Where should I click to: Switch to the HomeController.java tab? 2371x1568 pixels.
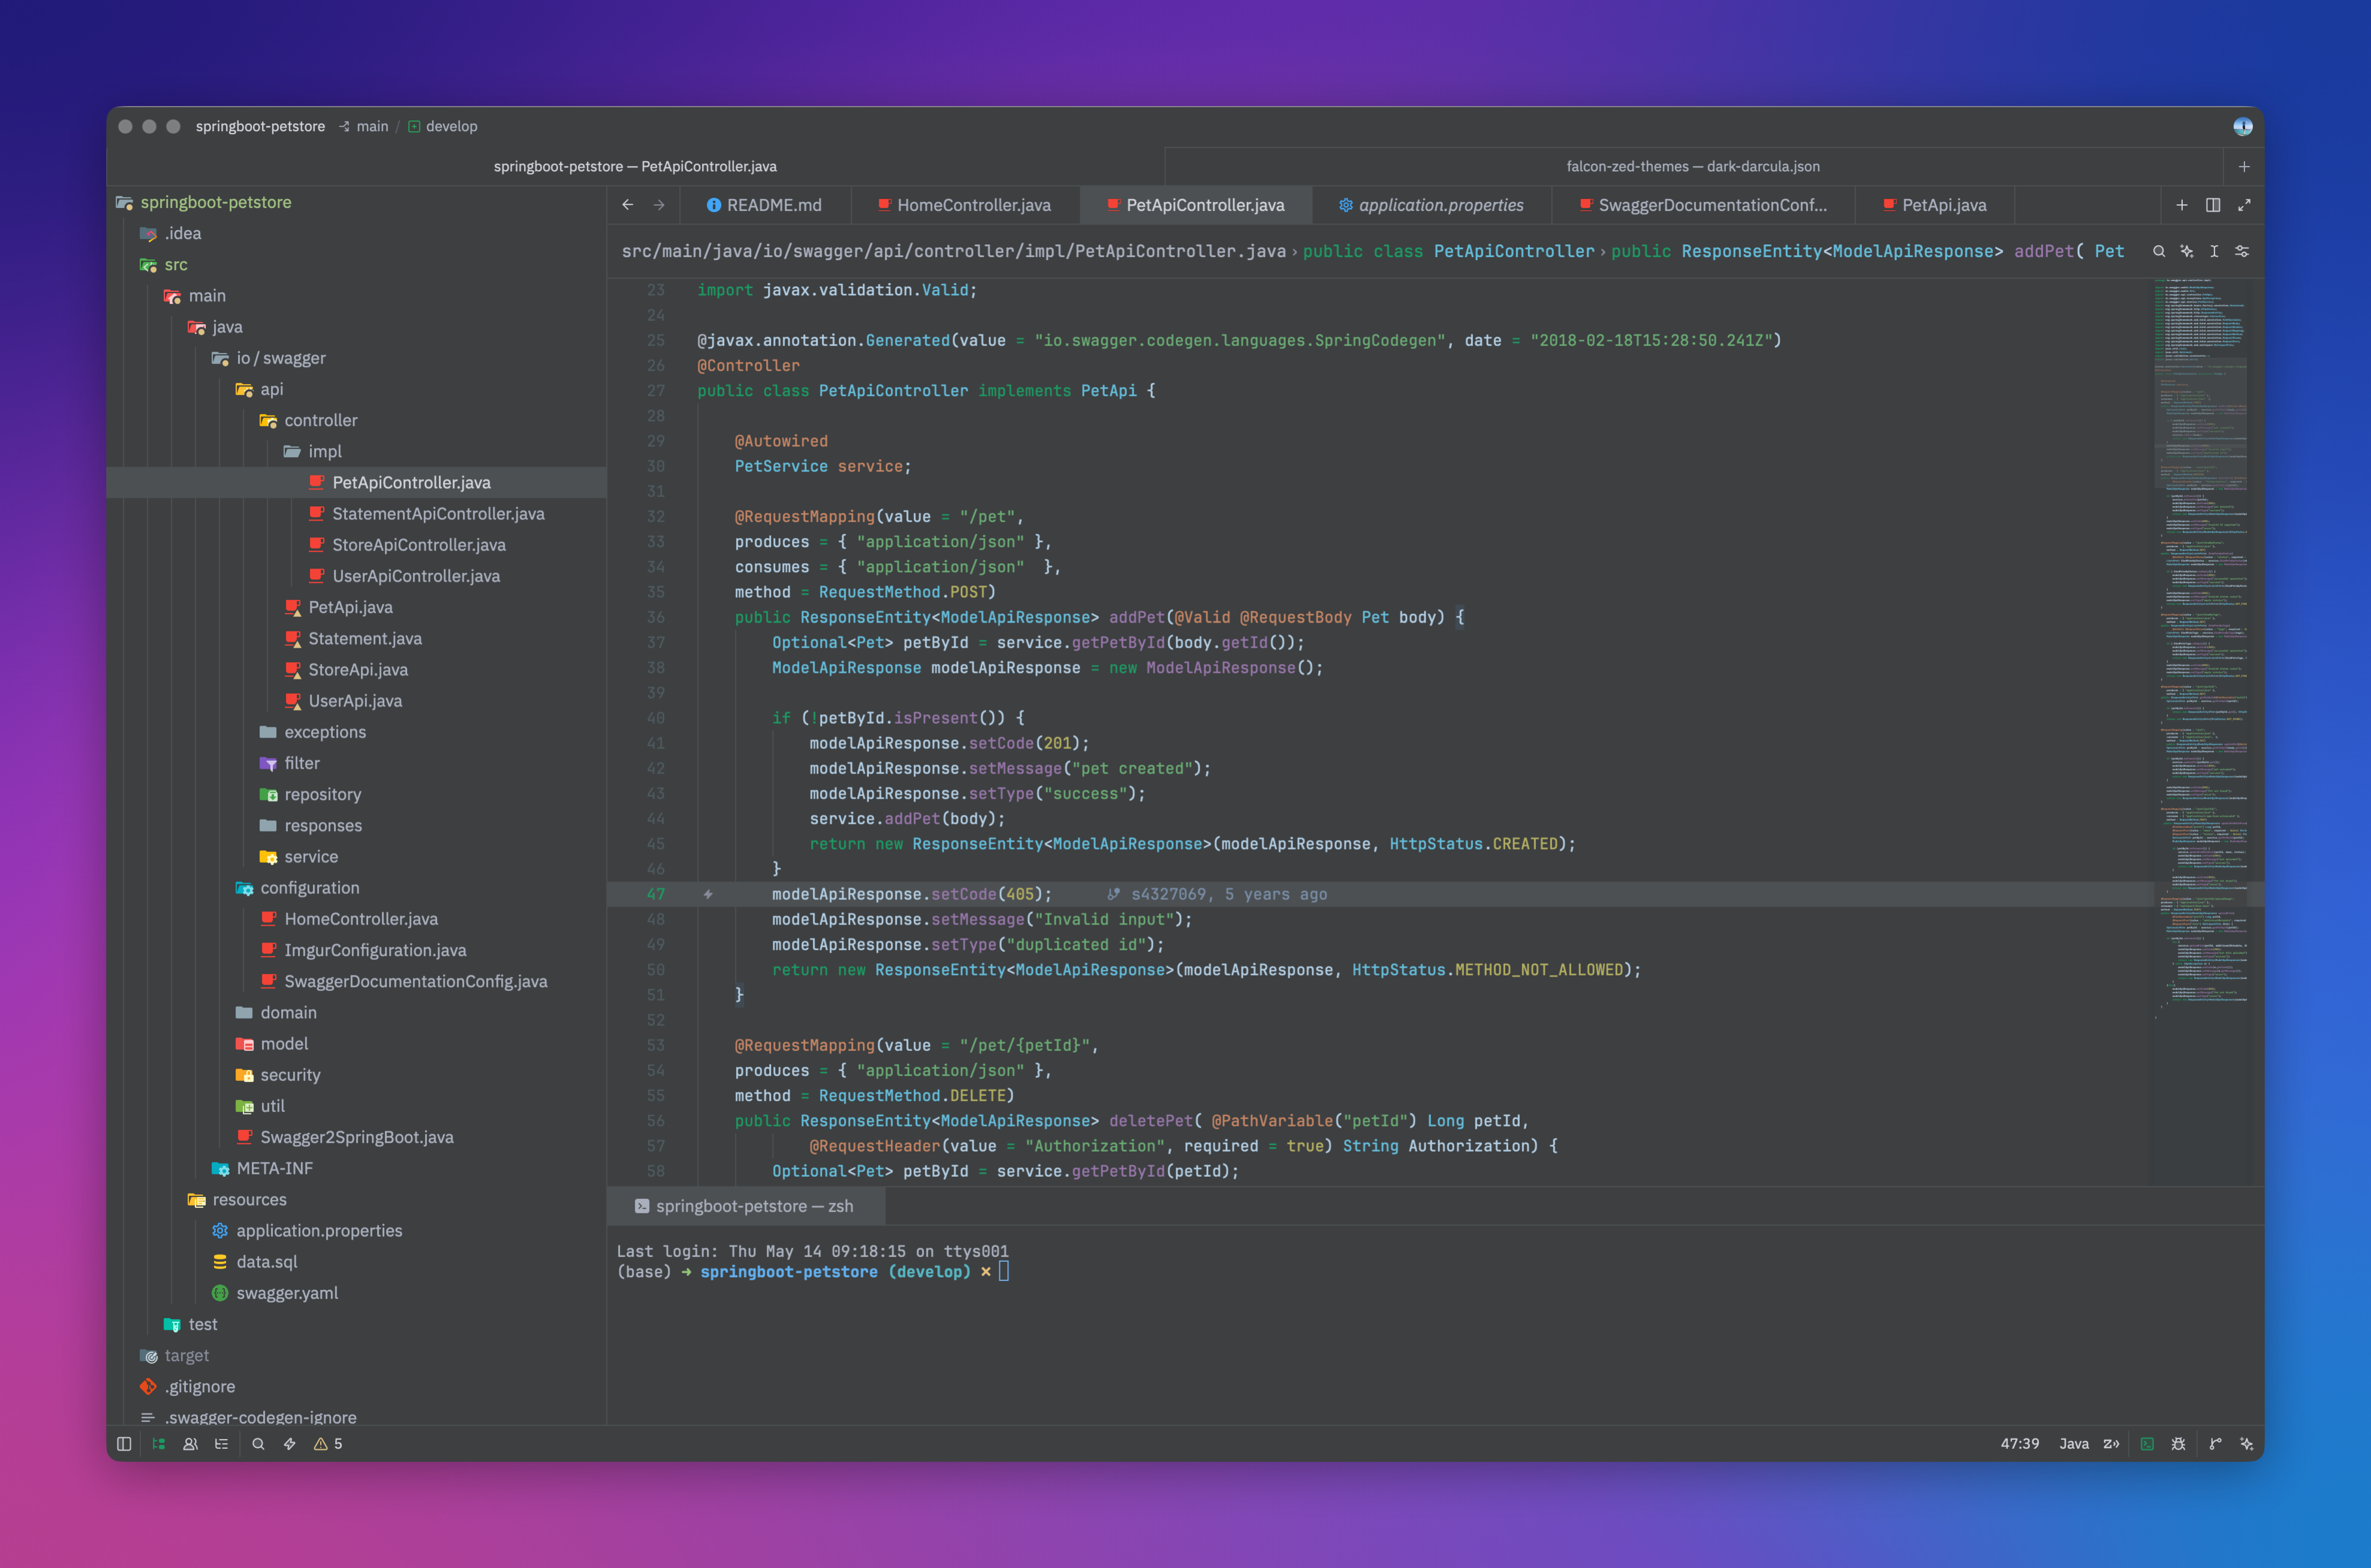pos(965,205)
